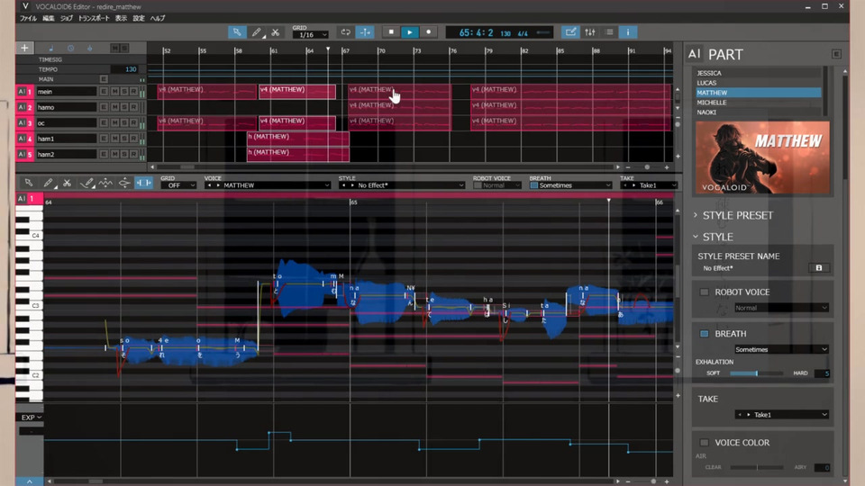Click the save icon beside No Effect* preset
This screenshot has height=486, width=865.
pyautogui.click(x=819, y=268)
